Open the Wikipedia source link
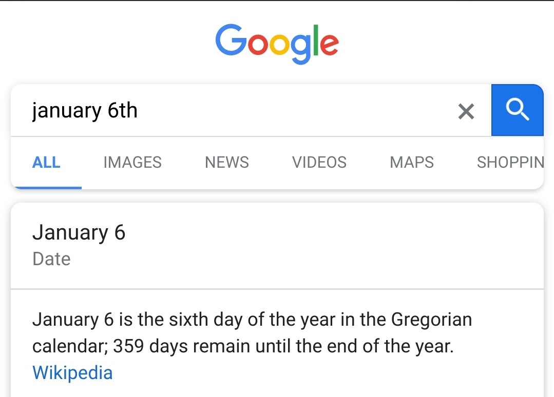554x397 pixels. (72, 372)
